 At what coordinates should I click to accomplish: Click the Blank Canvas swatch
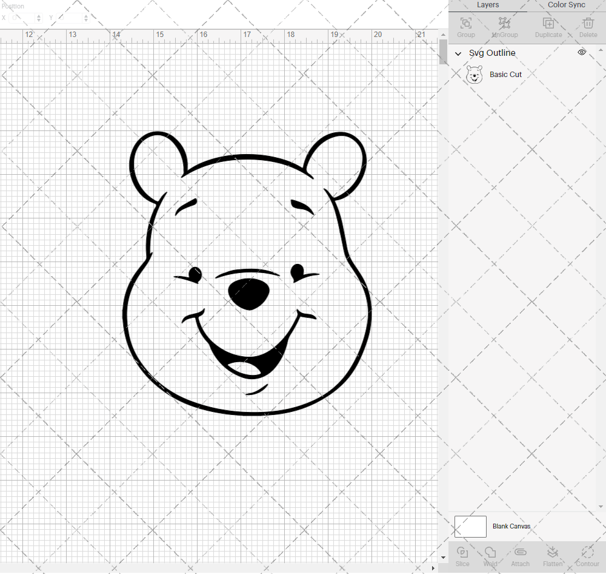[x=470, y=527]
